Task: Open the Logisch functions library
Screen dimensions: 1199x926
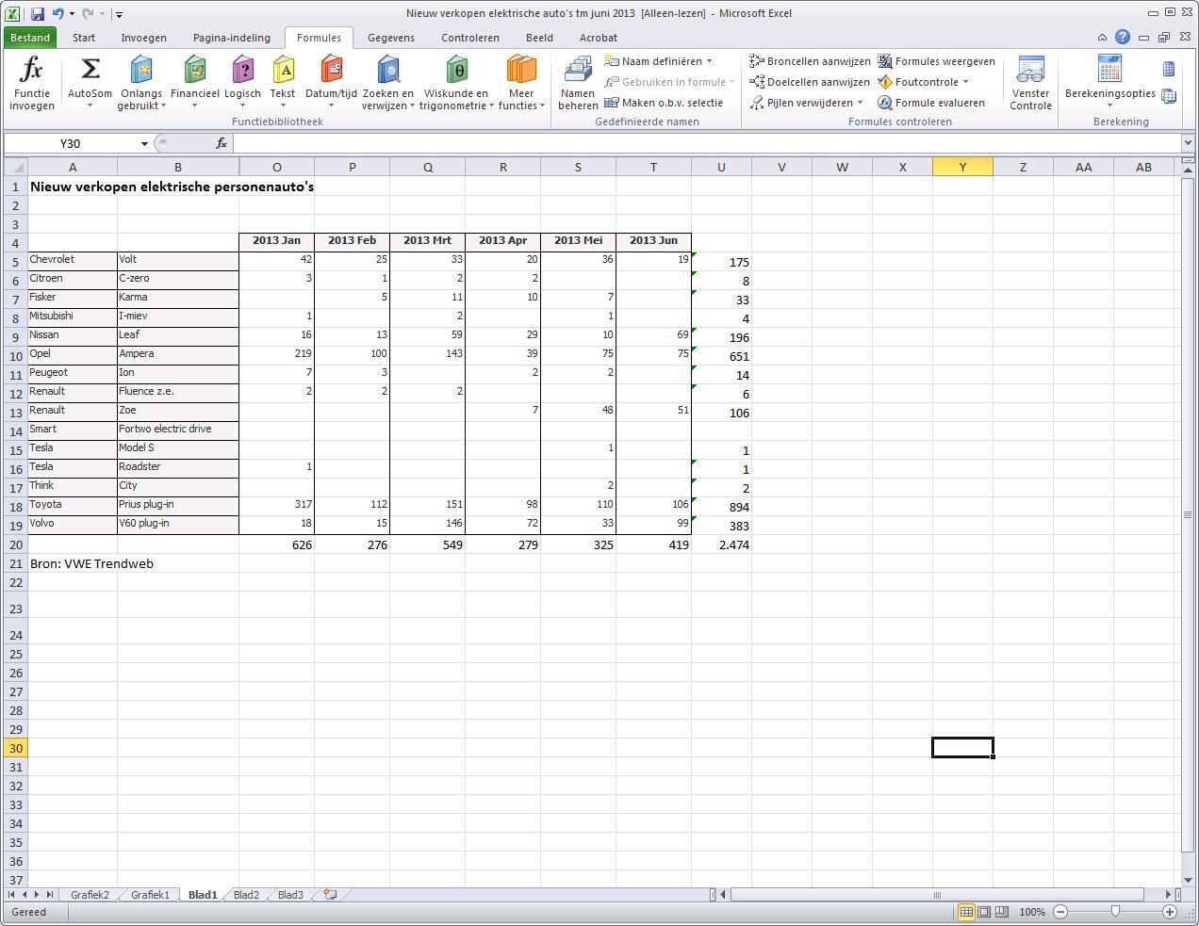Action: [x=242, y=83]
